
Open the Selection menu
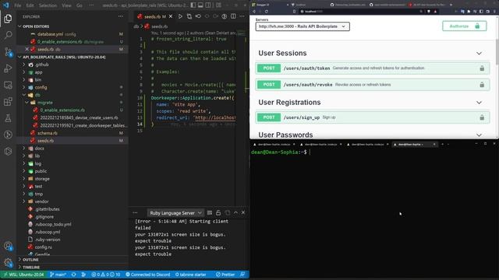[x=48, y=5]
